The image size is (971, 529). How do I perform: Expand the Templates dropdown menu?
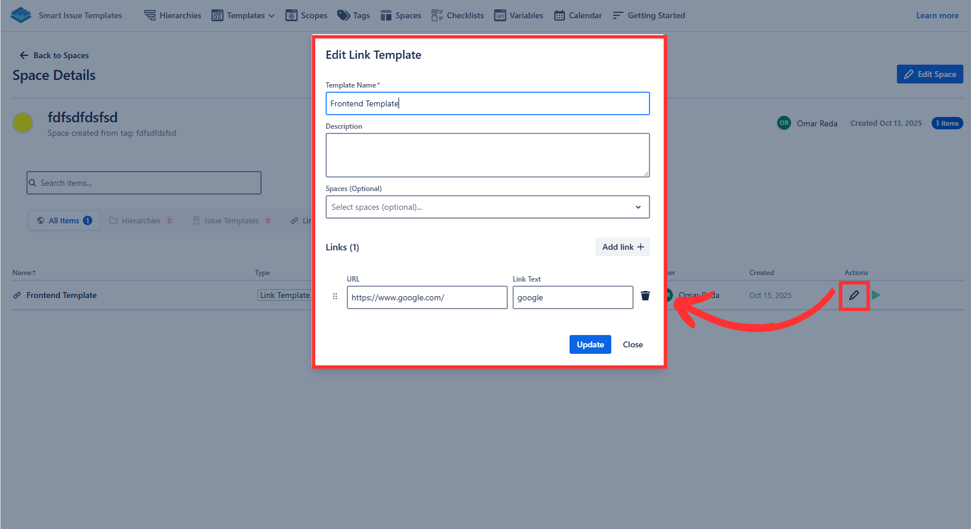pos(243,15)
